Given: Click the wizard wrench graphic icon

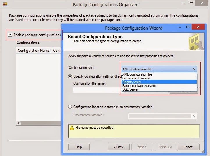Looking at the screenshot, I should point(196,42).
